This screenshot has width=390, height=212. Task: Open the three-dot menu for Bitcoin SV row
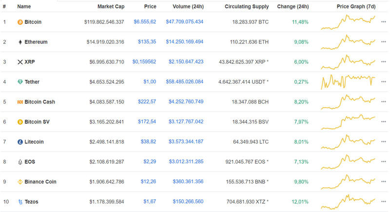click(383, 122)
